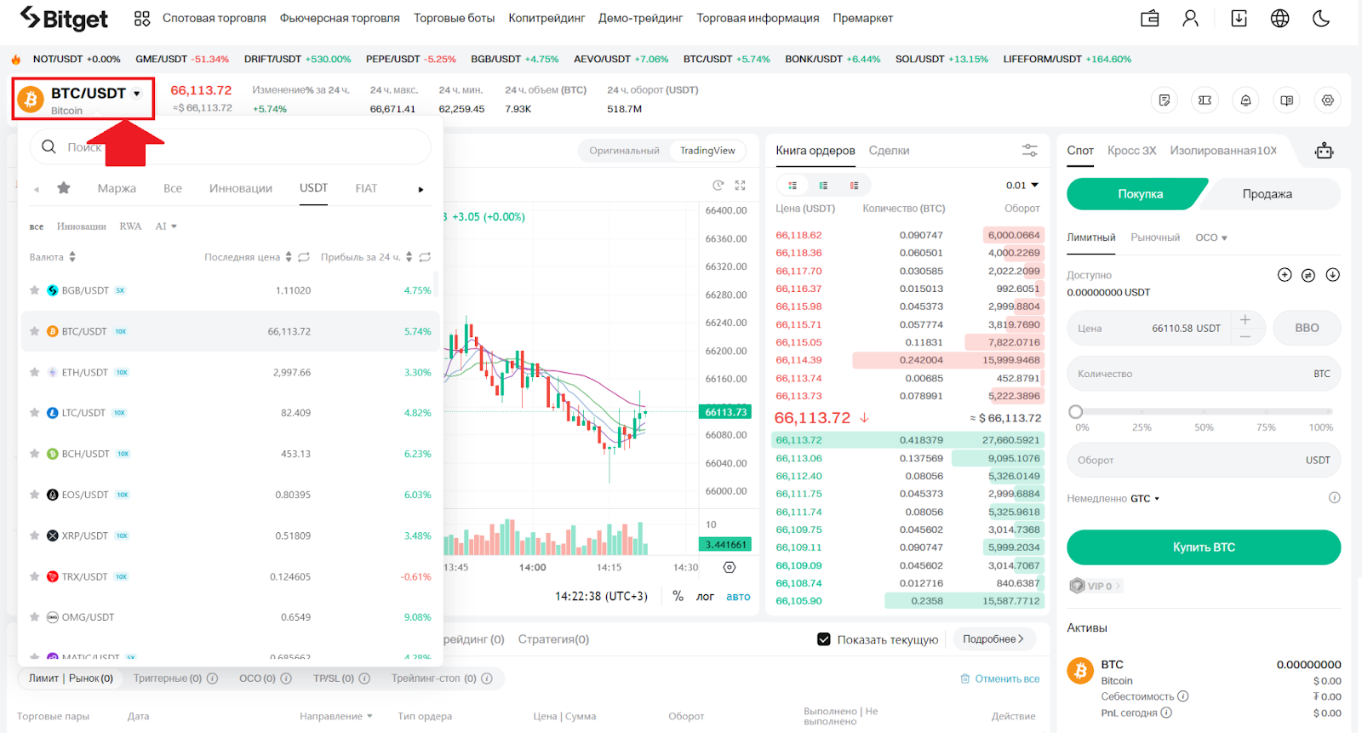The height and width of the screenshot is (733, 1362).
Task: Click the download app icon
Action: (x=1239, y=19)
